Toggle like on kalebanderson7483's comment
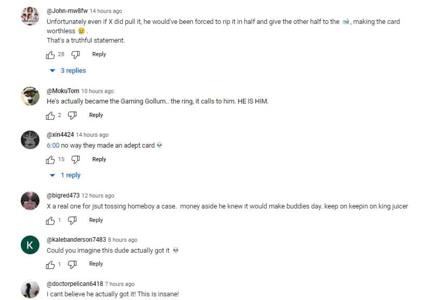421x300 pixels. [50, 264]
